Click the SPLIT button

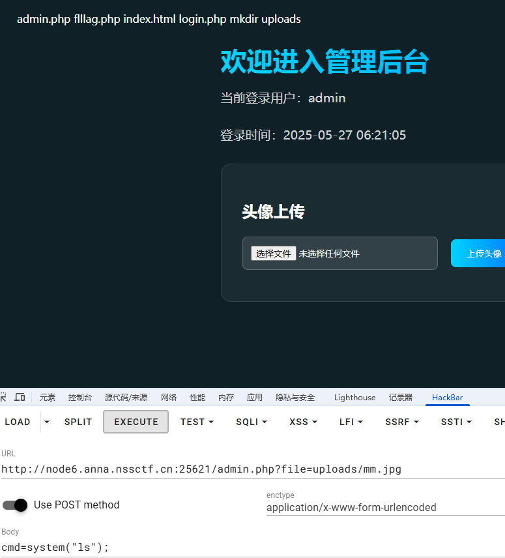[78, 422]
